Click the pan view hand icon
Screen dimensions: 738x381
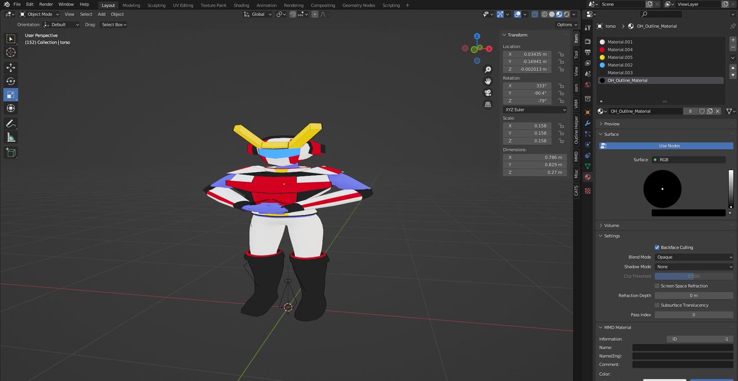coord(488,81)
